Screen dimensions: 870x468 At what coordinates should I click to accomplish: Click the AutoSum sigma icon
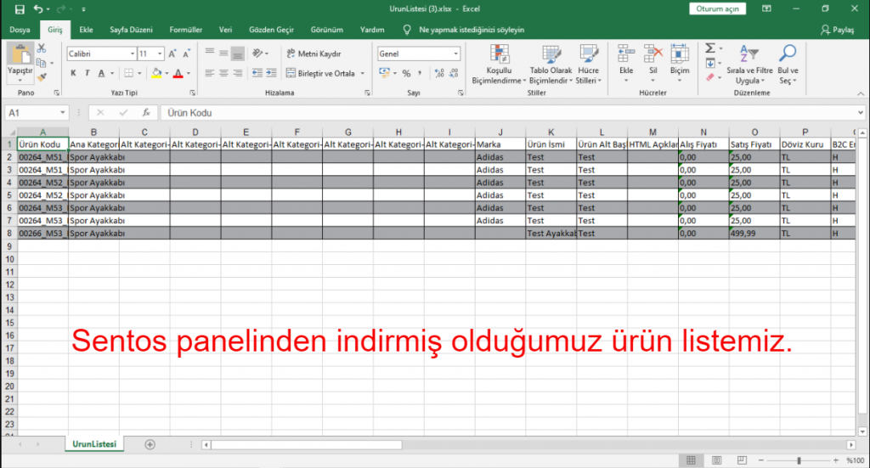click(x=710, y=49)
